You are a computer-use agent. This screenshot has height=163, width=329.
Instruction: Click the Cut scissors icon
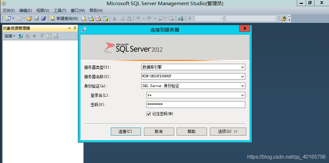coord(114,18)
